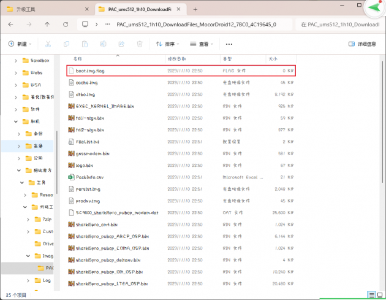Click the Share icon in toolbar
Viewport: 386px width, 300px height.
[x=121, y=44]
